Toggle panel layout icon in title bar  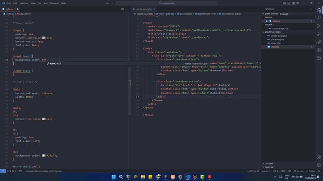(x=289, y=3)
